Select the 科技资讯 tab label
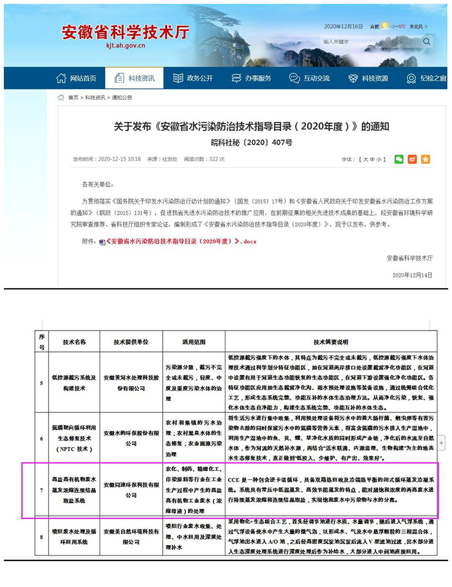 click(x=142, y=78)
